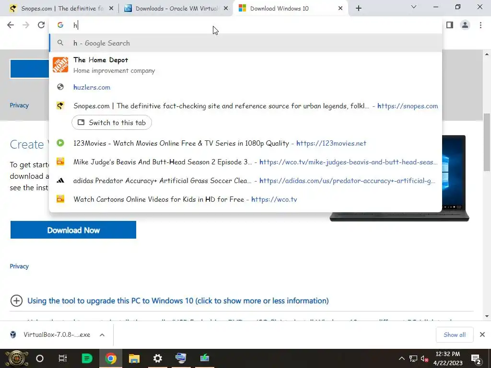
Task: Open the Start menu button
Action: point(16,358)
